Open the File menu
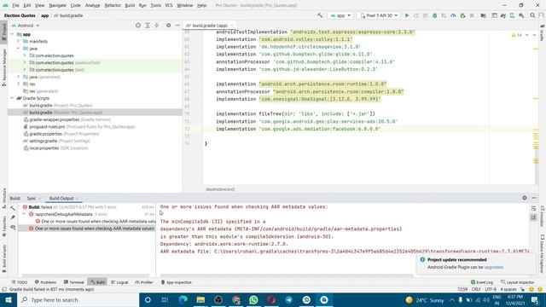Screen dimensions: 546x307 tap(15, 5)
